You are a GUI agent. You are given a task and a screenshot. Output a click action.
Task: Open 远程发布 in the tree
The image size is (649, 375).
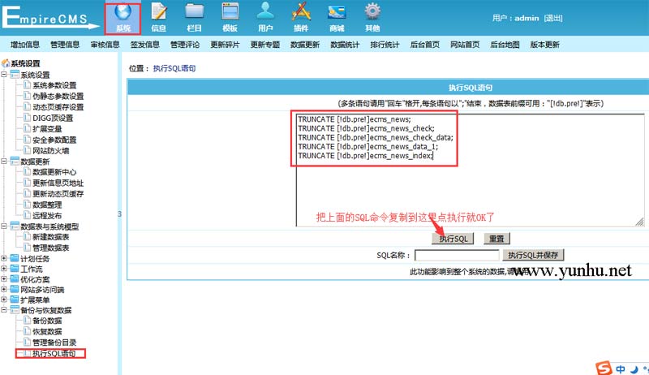(x=47, y=216)
